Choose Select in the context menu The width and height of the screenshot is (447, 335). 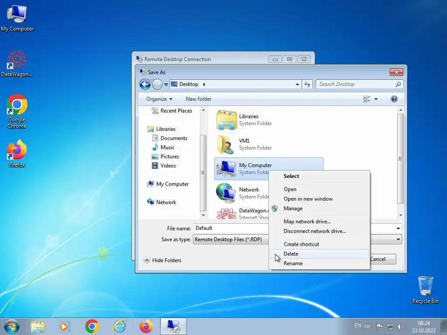[319, 176]
